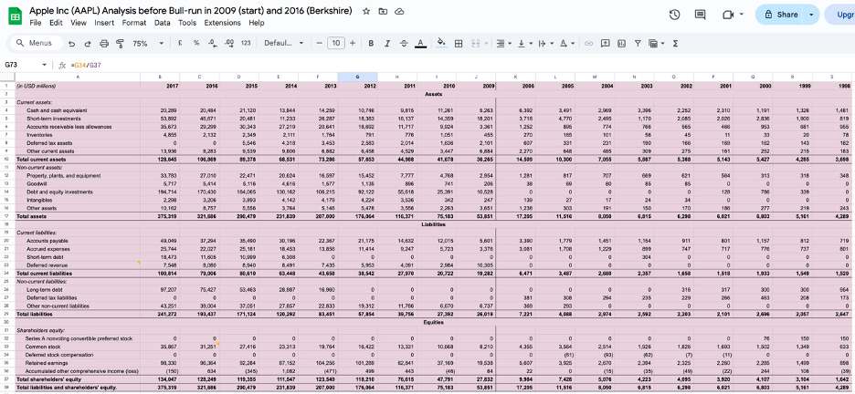Toggle the filter on the sheet
Image resolution: width=855 pixels, height=394 pixels.
pyautogui.click(x=637, y=43)
